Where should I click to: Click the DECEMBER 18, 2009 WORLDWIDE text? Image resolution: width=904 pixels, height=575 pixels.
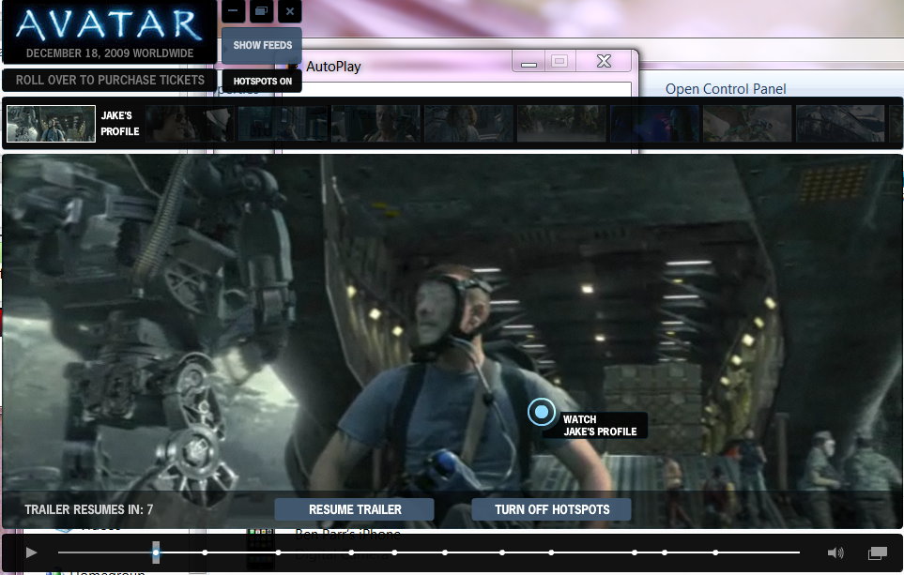110,53
